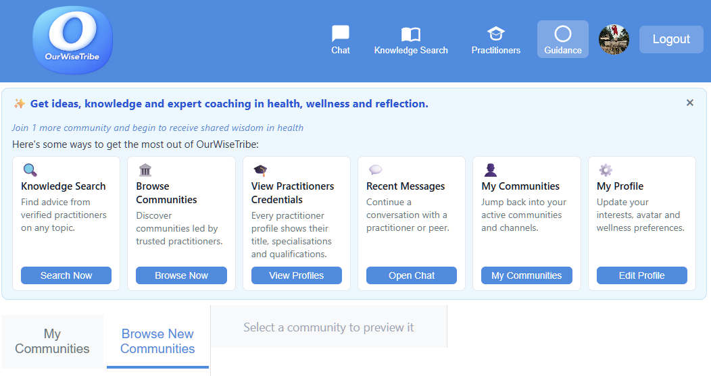Click 'Jump back into your active communities' text
711x376 pixels.
(524, 215)
